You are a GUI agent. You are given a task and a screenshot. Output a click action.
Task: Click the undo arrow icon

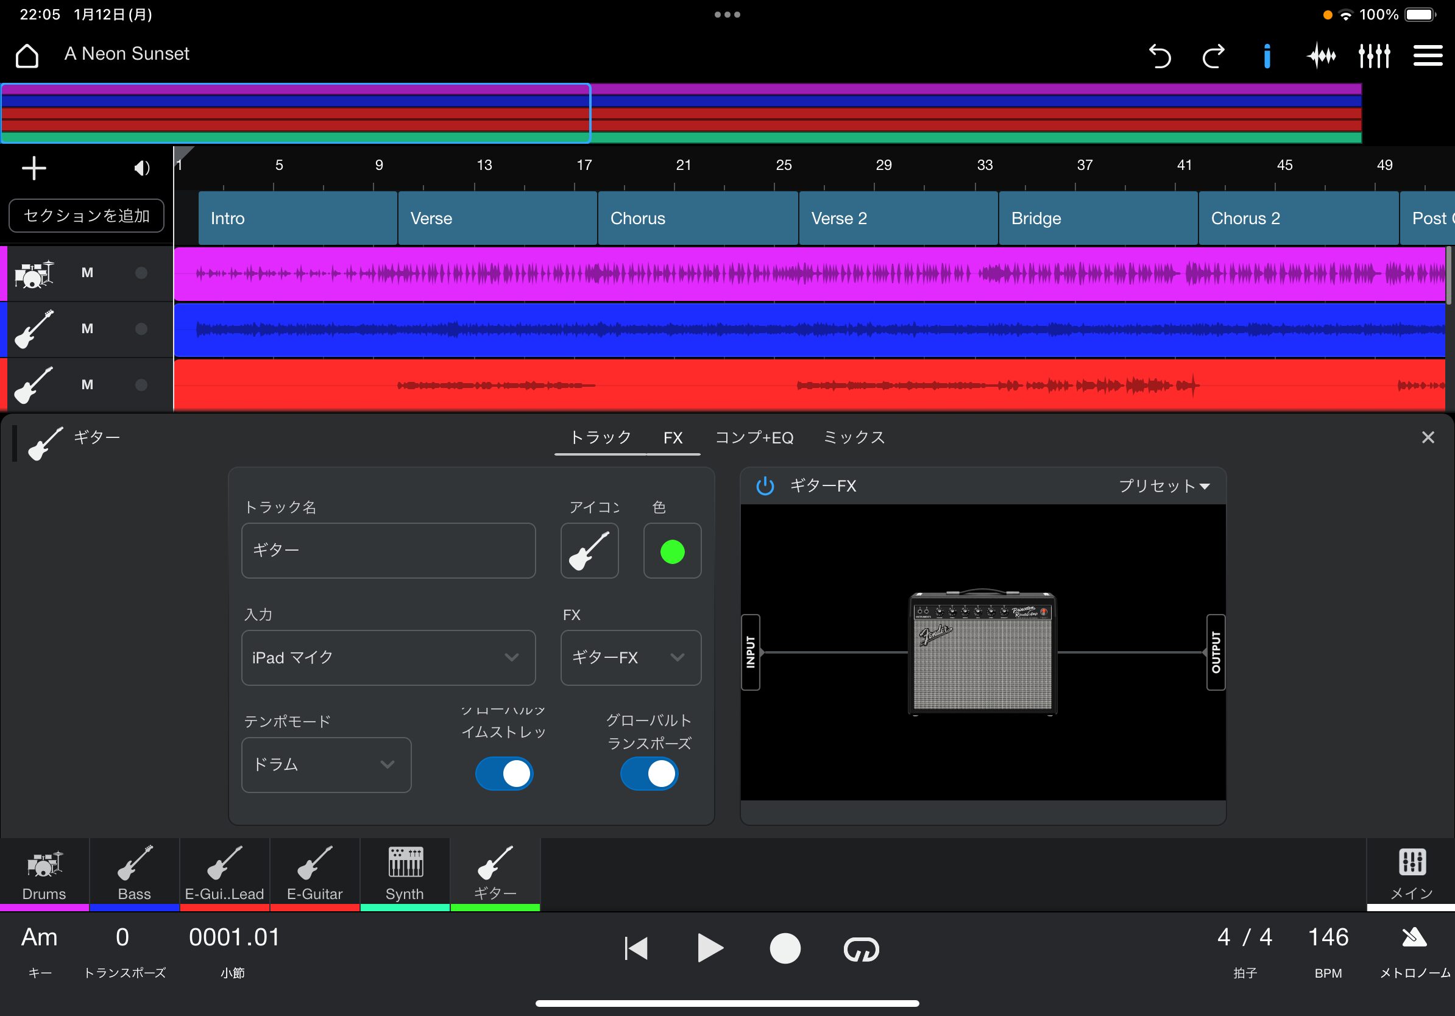click(1159, 56)
